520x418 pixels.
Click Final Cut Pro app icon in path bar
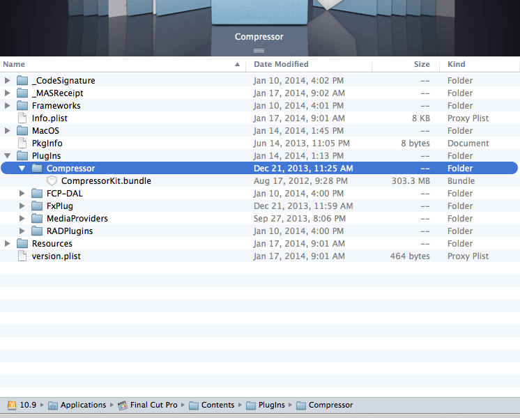coord(123,405)
